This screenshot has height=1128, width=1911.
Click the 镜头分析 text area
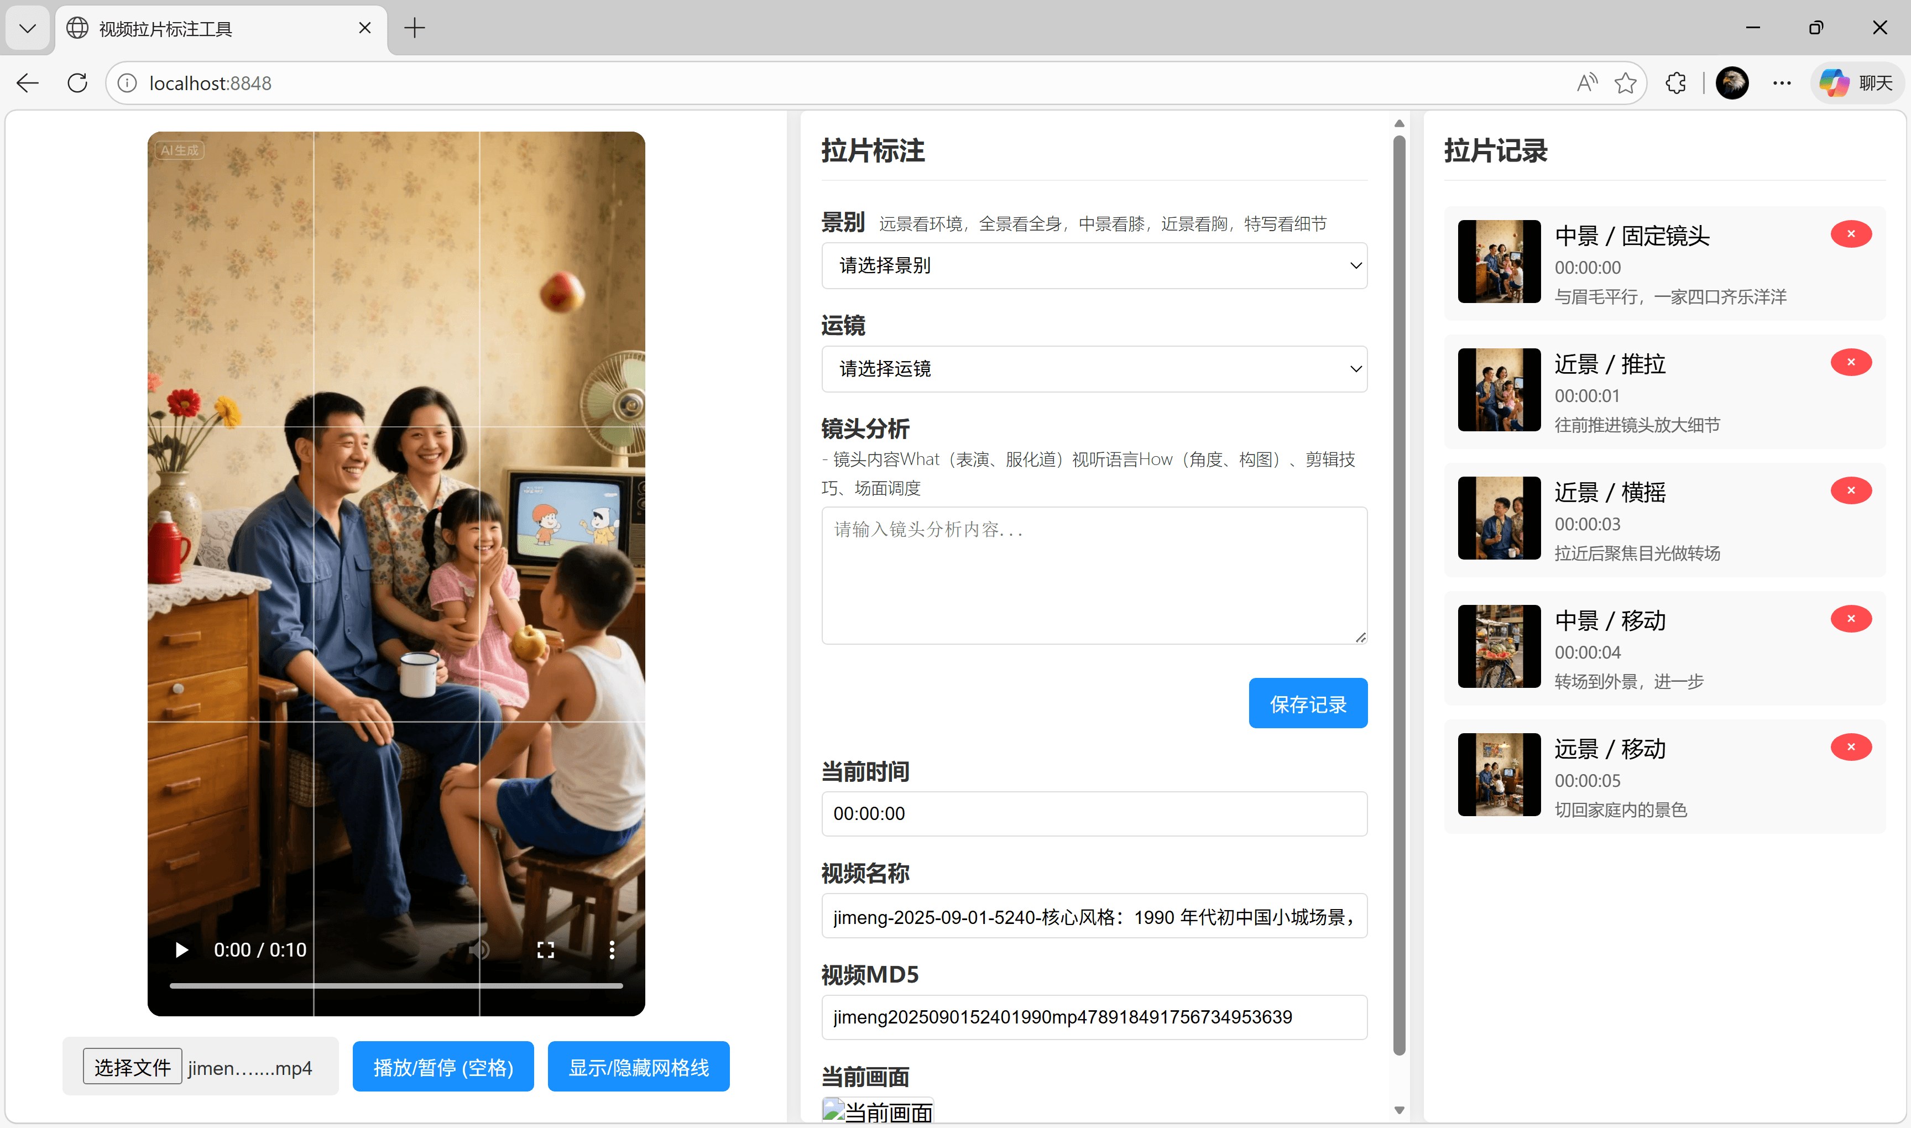[x=1094, y=576]
